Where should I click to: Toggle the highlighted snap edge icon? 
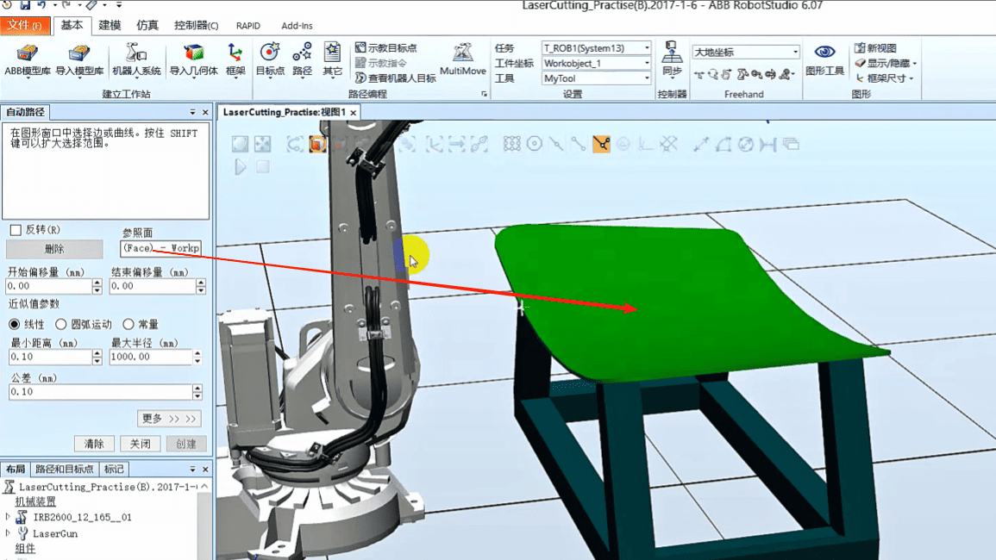(601, 144)
